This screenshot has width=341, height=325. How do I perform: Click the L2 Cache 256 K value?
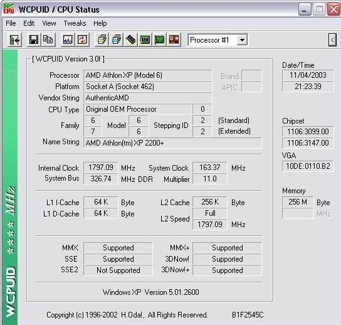(x=210, y=202)
